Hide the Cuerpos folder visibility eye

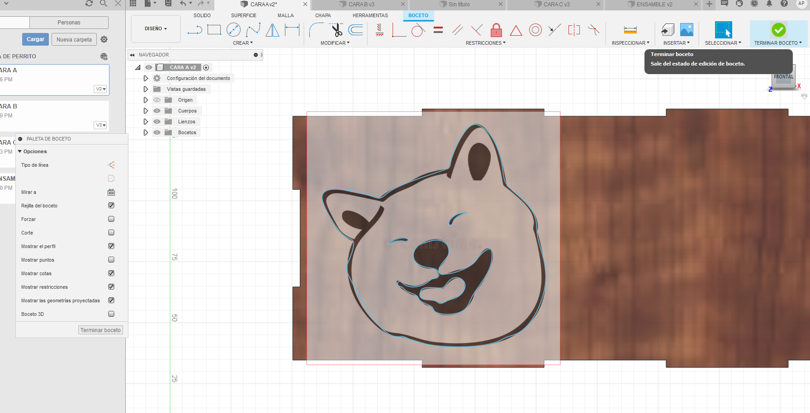click(x=157, y=111)
